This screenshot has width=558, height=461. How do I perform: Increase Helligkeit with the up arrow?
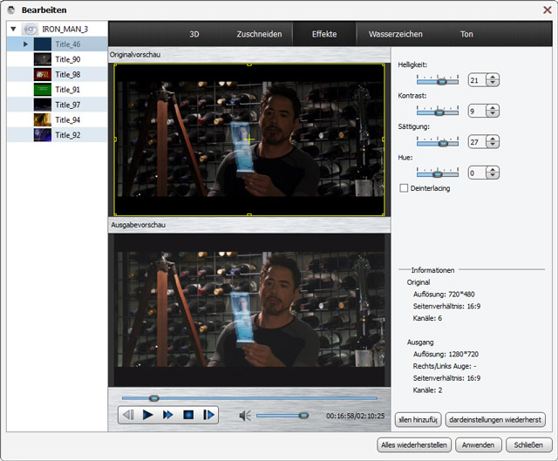click(493, 77)
